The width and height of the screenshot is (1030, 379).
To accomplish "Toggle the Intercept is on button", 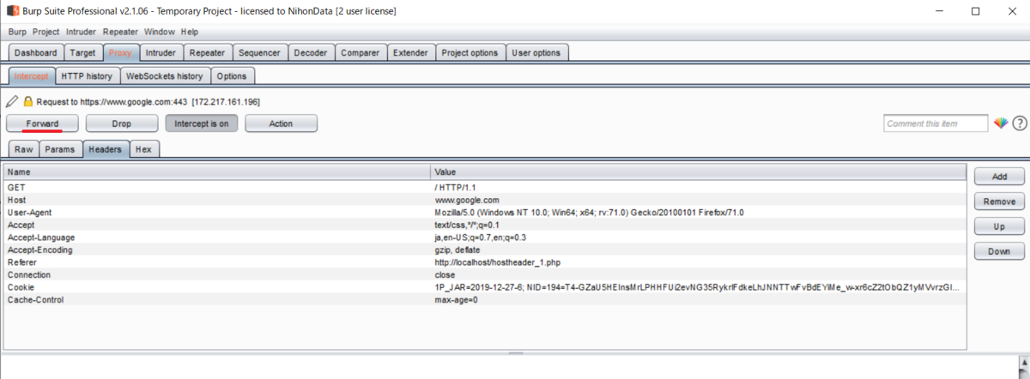I will click(201, 123).
